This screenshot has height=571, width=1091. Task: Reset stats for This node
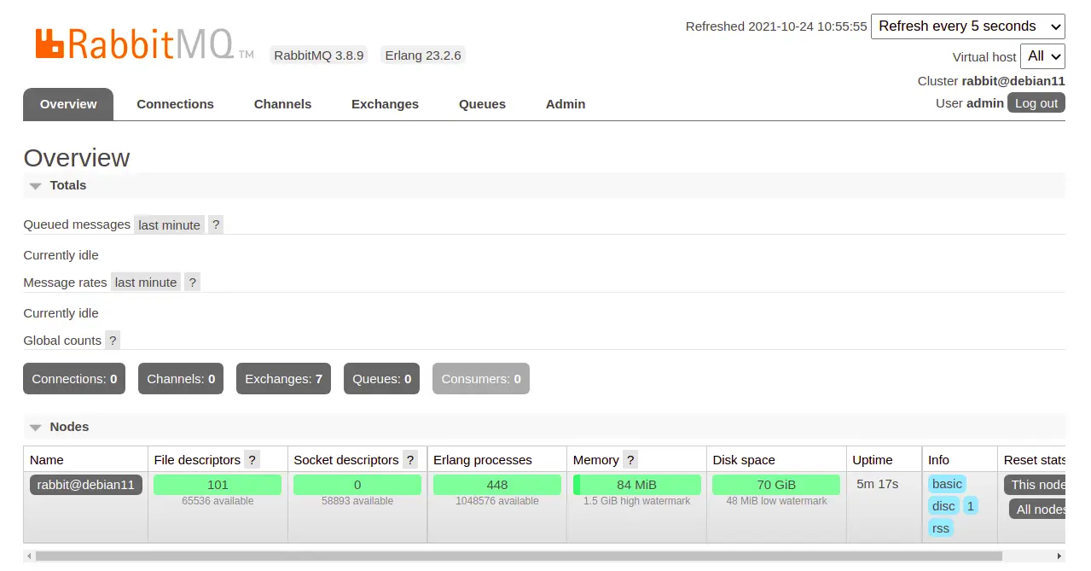[x=1036, y=485]
